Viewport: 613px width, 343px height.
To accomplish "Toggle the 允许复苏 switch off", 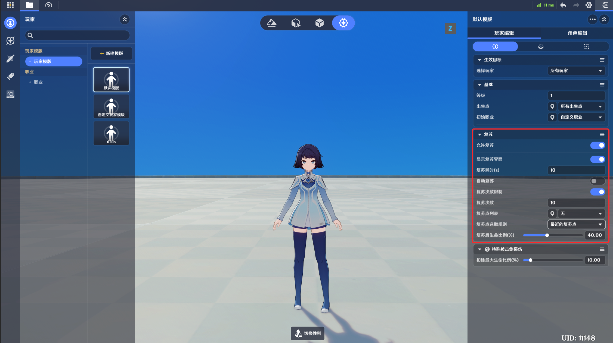I will click(x=597, y=145).
